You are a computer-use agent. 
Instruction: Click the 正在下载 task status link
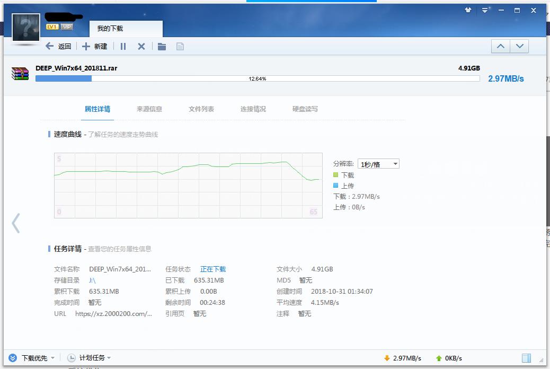(213, 269)
